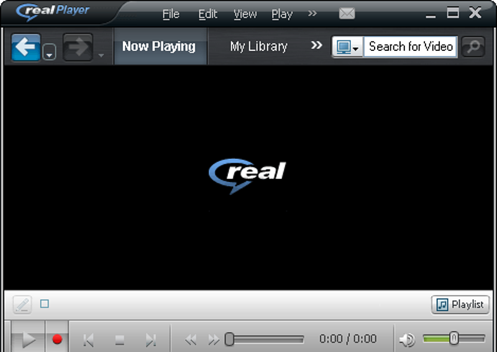497x352 pixels.
Task: Close the RealPlayer window
Action: tap(475, 13)
